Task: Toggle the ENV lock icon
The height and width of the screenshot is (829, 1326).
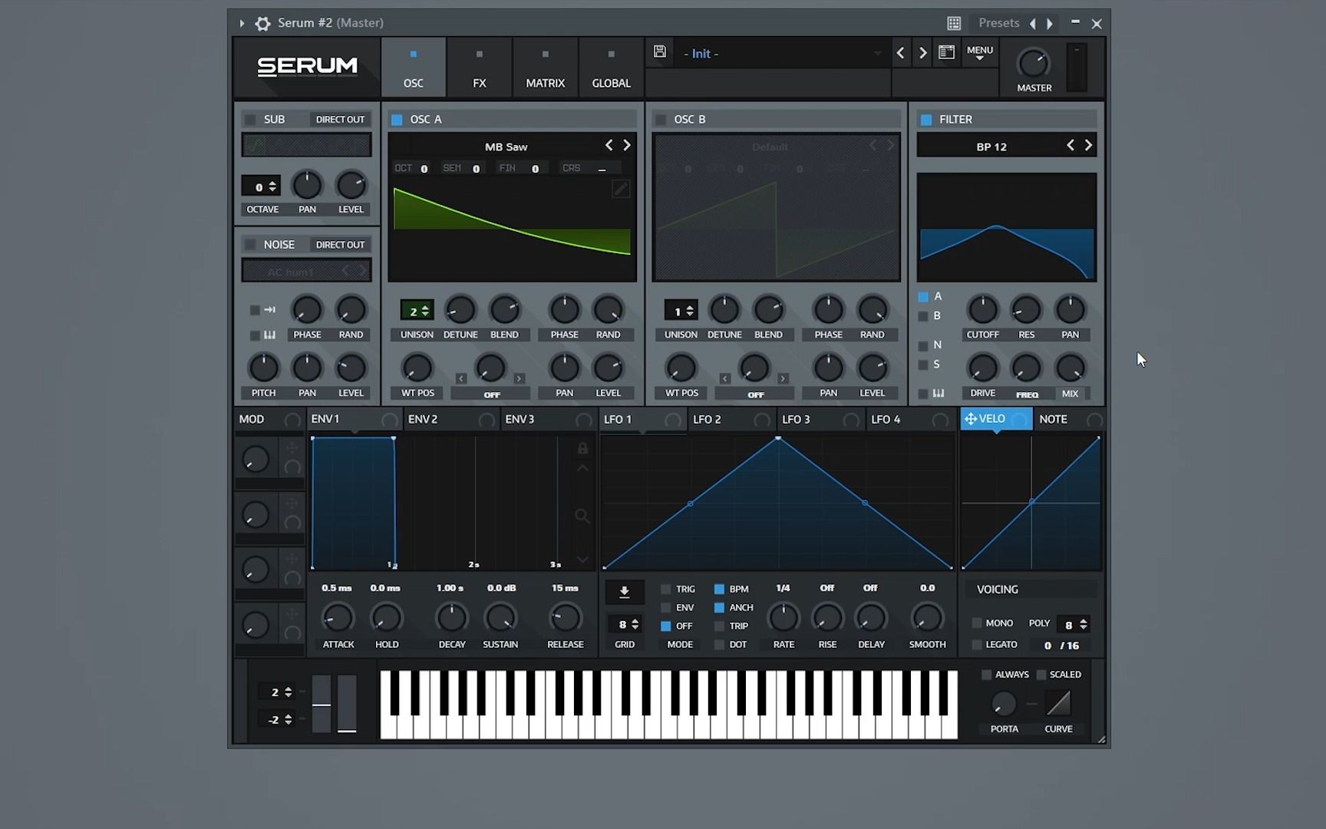Action: click(582, 448)
